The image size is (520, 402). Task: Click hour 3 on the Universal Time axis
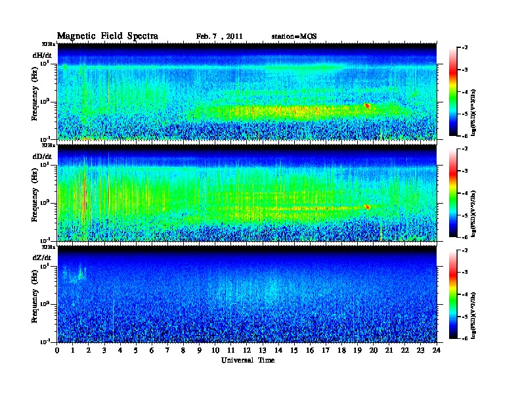[x=105, y=350]
